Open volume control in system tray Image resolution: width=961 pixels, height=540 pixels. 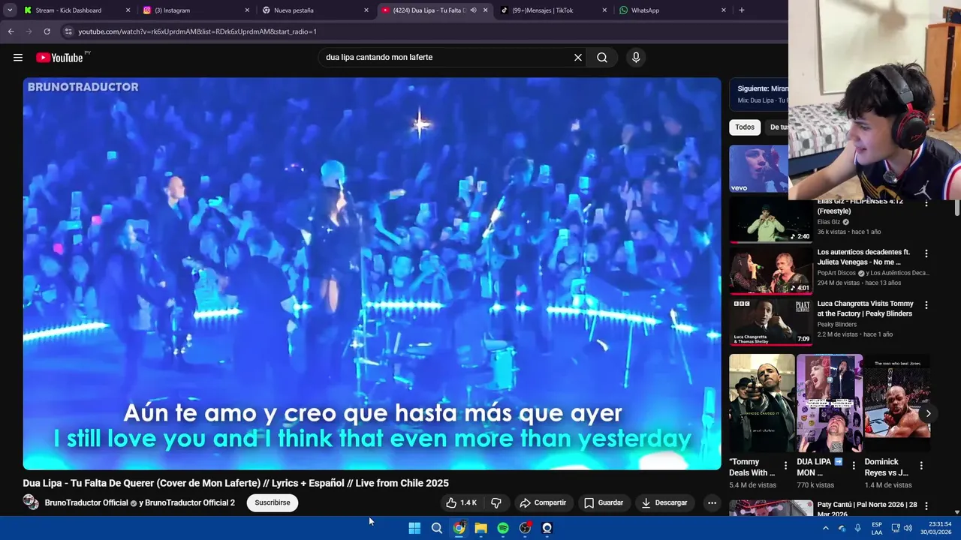[x=908, y=528]
